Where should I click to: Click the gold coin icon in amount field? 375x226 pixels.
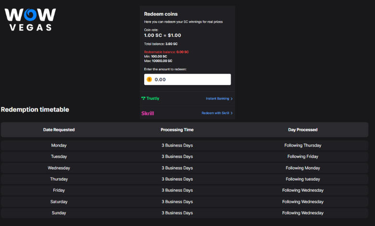149,79
